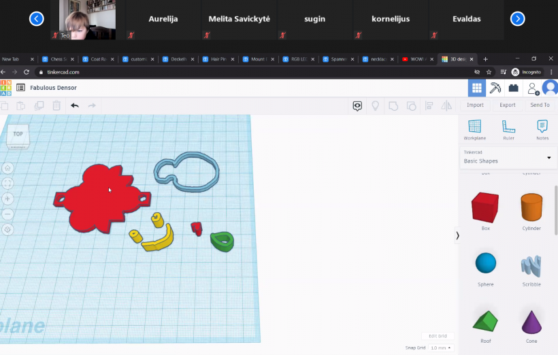Select the Workplane tool
This screenshot has width=558, height=355.
click(475, 130)
